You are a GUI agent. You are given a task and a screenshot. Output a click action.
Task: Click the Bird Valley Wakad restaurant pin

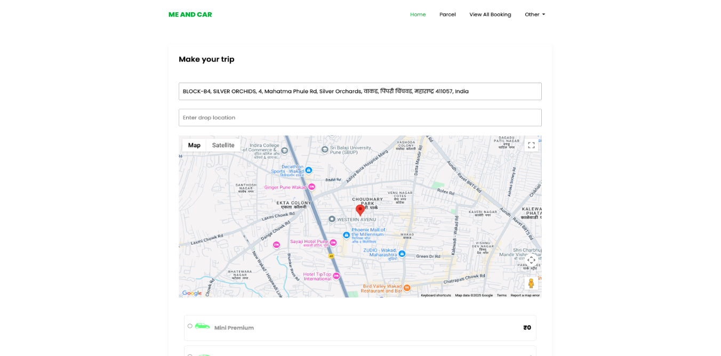[x=407, y=288]
